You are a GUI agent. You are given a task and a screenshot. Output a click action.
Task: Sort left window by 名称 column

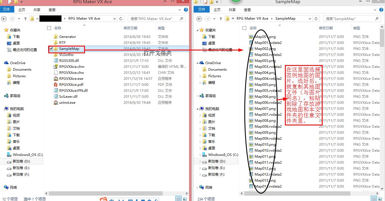tap(58, 28)
